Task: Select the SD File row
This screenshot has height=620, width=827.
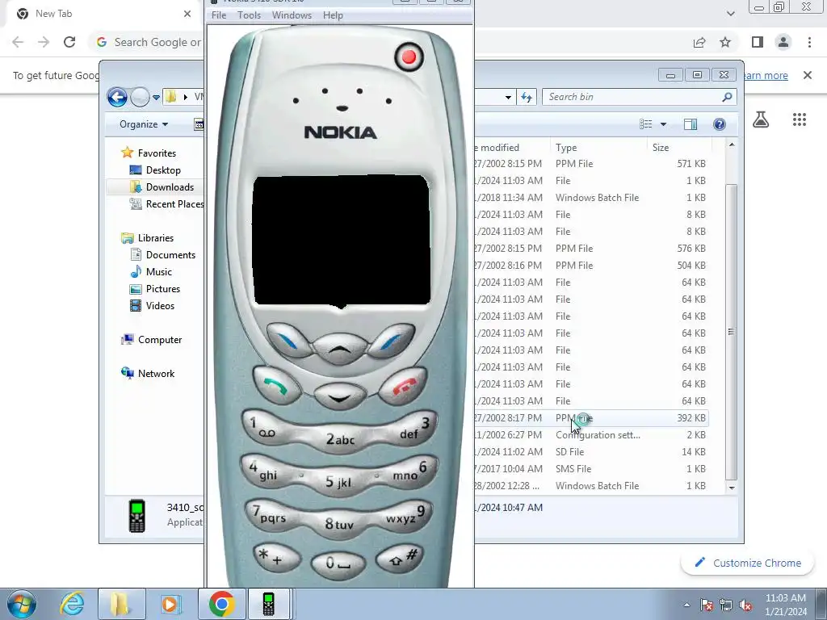Action: click(590, 452)
